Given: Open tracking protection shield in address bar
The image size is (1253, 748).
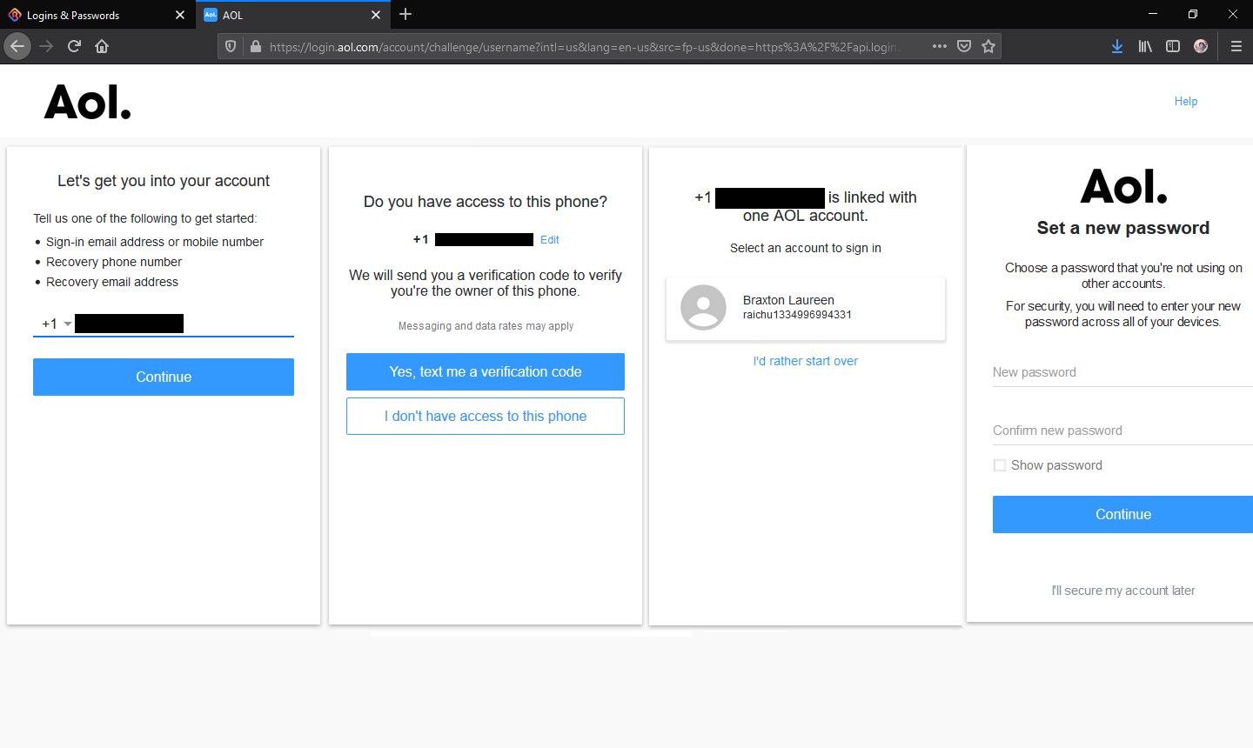Looking at the screenshot, I should (x=231, y=46).
